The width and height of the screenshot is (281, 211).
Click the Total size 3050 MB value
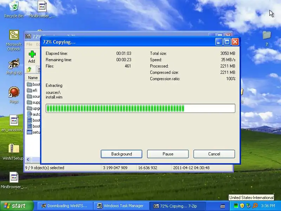click(x=228, y=53)
